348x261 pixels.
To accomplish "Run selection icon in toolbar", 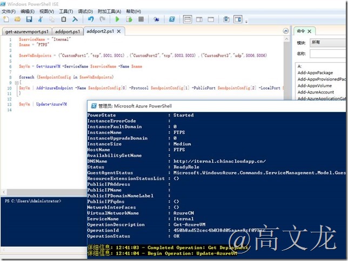I will tap(129, 19).
